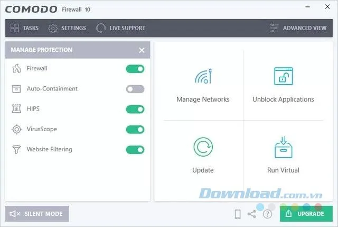The height and width of the screenshot is (227, 338).
Task: Click the Website Filtering funnel icon
Action: tap(16, 149)
